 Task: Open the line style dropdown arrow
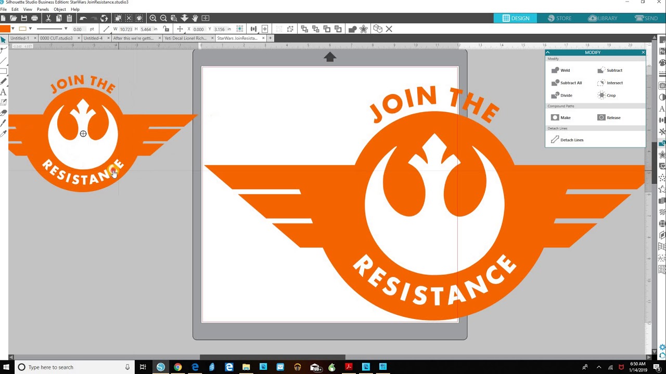click(x=66, y=29)
